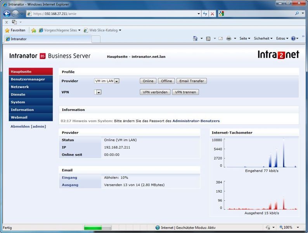Click the search magnifier icon
The height and width of the screenshot is (233, 308).
point(297,13)
